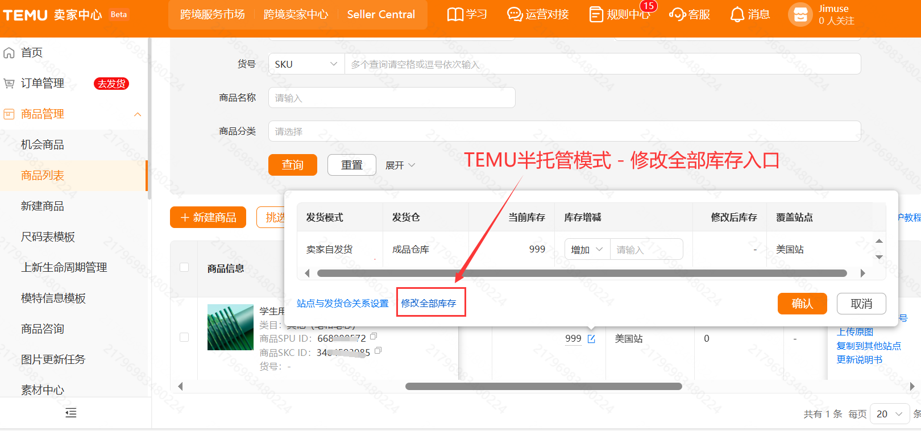Check the 学生用 product row checkbox
Image resolution: width=921 pixels, height=431 pixels.
coord(184,337)
